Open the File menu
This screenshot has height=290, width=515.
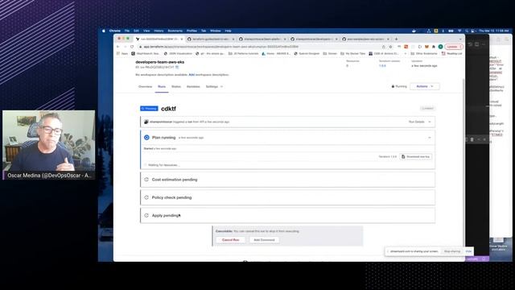click(x=127, y=31)
